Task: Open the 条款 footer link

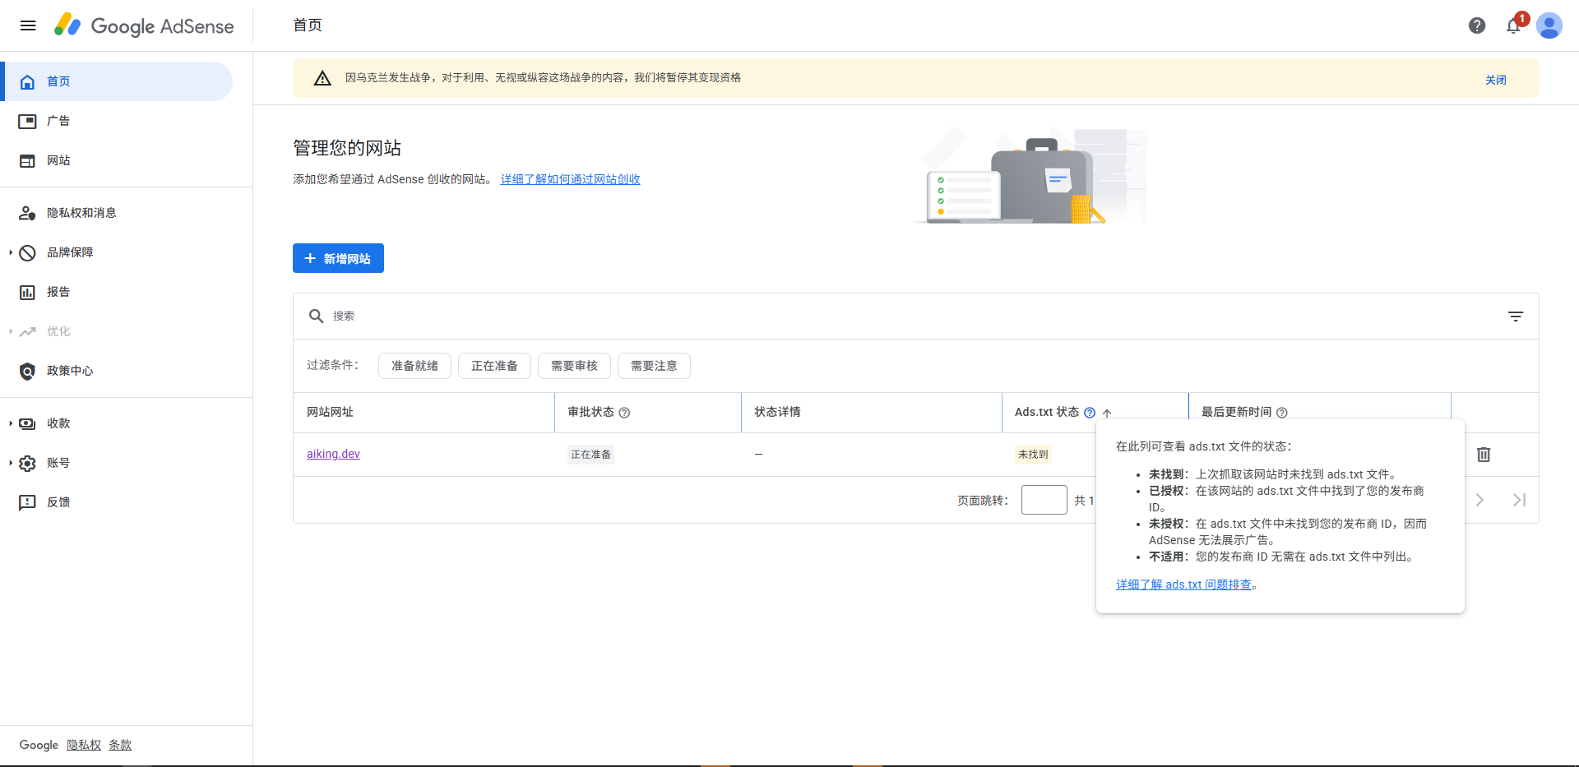Action: pos(120,745)
